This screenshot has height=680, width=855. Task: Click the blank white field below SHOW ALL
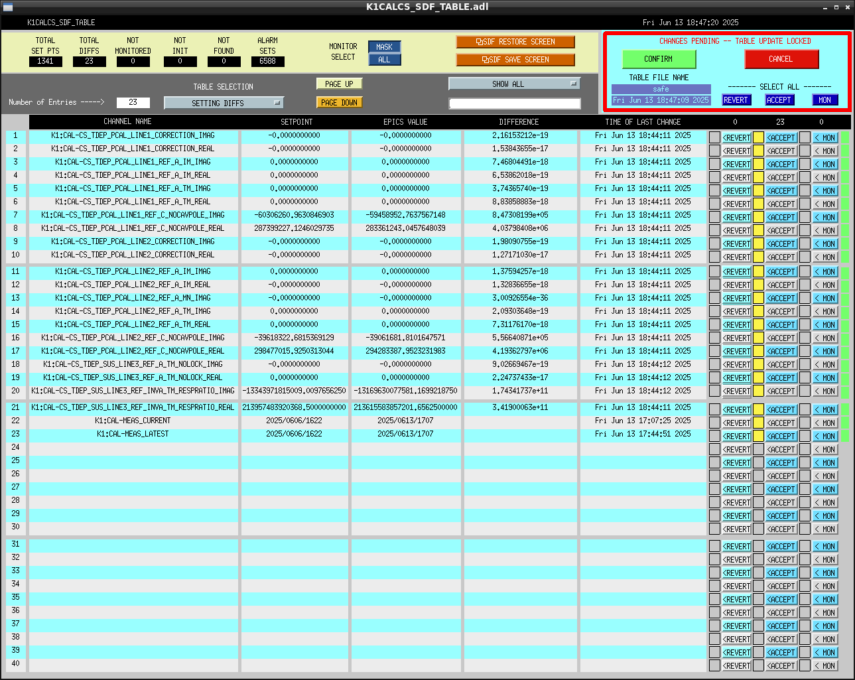[515, 103]
